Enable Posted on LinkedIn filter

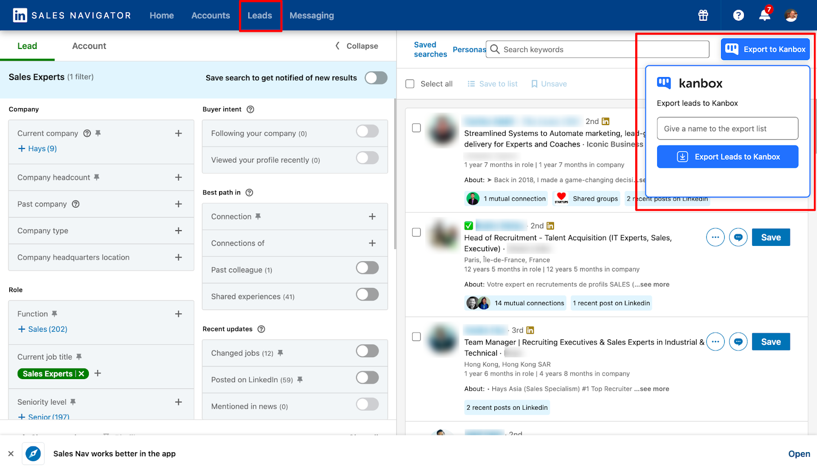[x=368, y=378]
